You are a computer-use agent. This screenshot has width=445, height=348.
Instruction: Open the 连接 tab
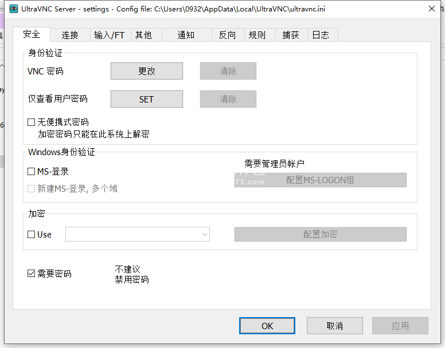tap(70, 35)
